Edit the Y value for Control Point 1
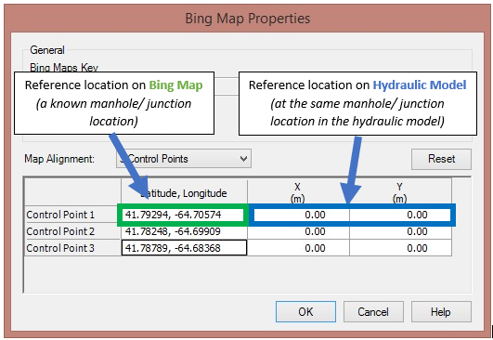The width and height of the screenshot is (493, 340). pyautogui.click(x=400, y=215)
